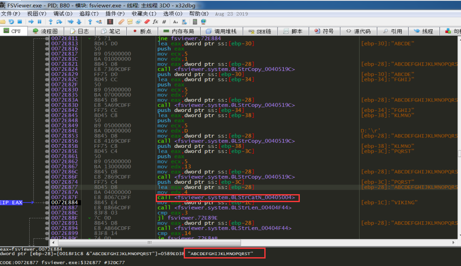Toggle breakpoint bullet at 0072E887
The height and width of the screenshot is (266, 461).
(x=47, y=208)
